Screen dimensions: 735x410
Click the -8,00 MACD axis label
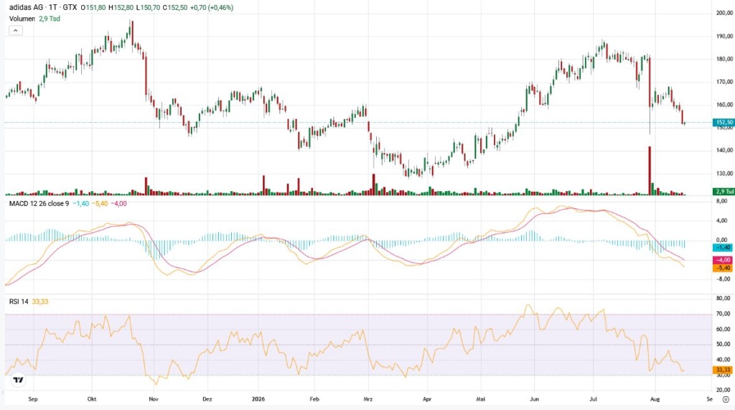(722, 279)
